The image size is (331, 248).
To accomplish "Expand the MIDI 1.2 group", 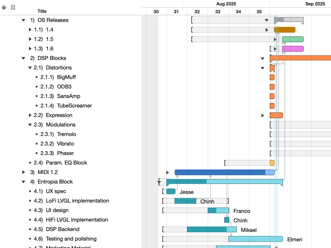I will click(x=24, y=172).
